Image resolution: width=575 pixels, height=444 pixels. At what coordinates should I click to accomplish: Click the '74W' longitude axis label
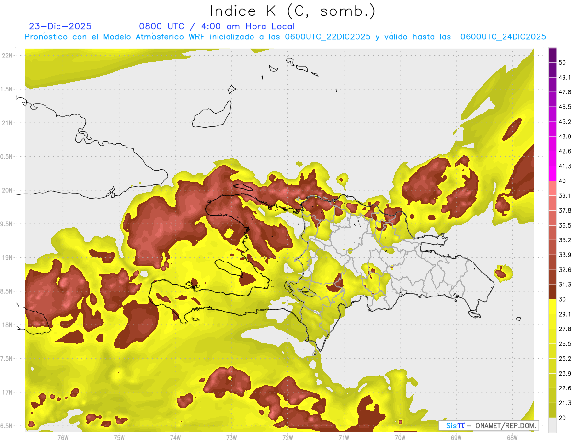click(175, 437)
